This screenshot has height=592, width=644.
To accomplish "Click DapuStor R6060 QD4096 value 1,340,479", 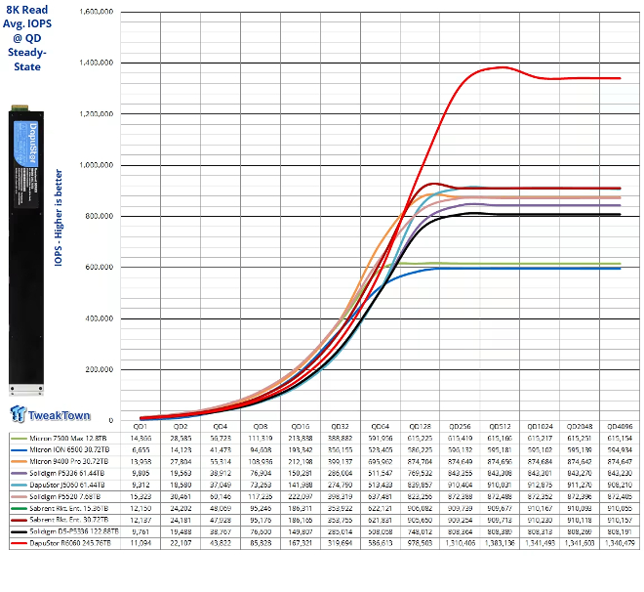I will (x=620, y=543).
